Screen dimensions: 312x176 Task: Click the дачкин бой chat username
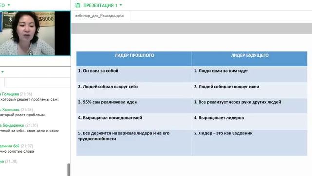point(10,146)
